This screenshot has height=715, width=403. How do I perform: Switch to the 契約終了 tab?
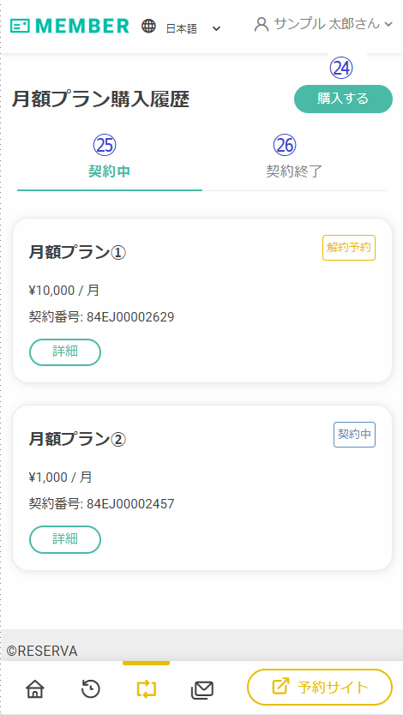pos(294,171)
